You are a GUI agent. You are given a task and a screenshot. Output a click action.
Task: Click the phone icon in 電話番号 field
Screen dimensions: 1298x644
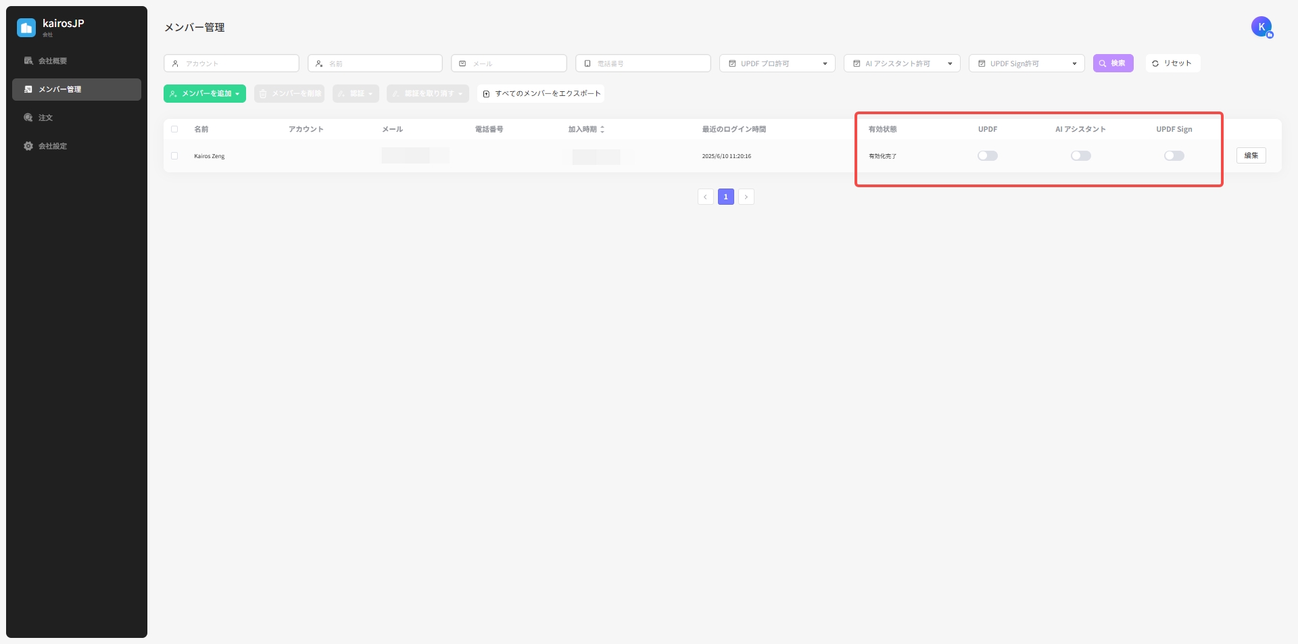[x=587, y=64]
